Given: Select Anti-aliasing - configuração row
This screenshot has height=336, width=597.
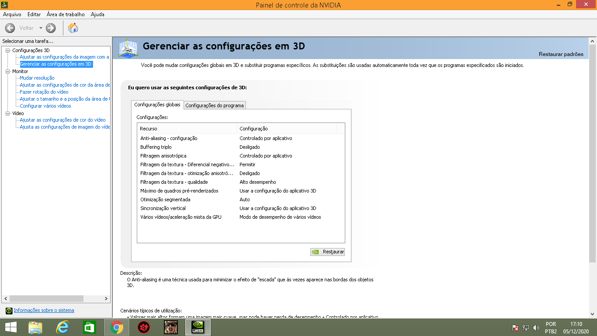Looking at the screenshot, I should pyautogui.click(x=241, y=138).
